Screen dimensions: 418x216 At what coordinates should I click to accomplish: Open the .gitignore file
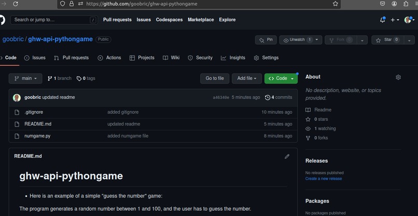point(34,112)
